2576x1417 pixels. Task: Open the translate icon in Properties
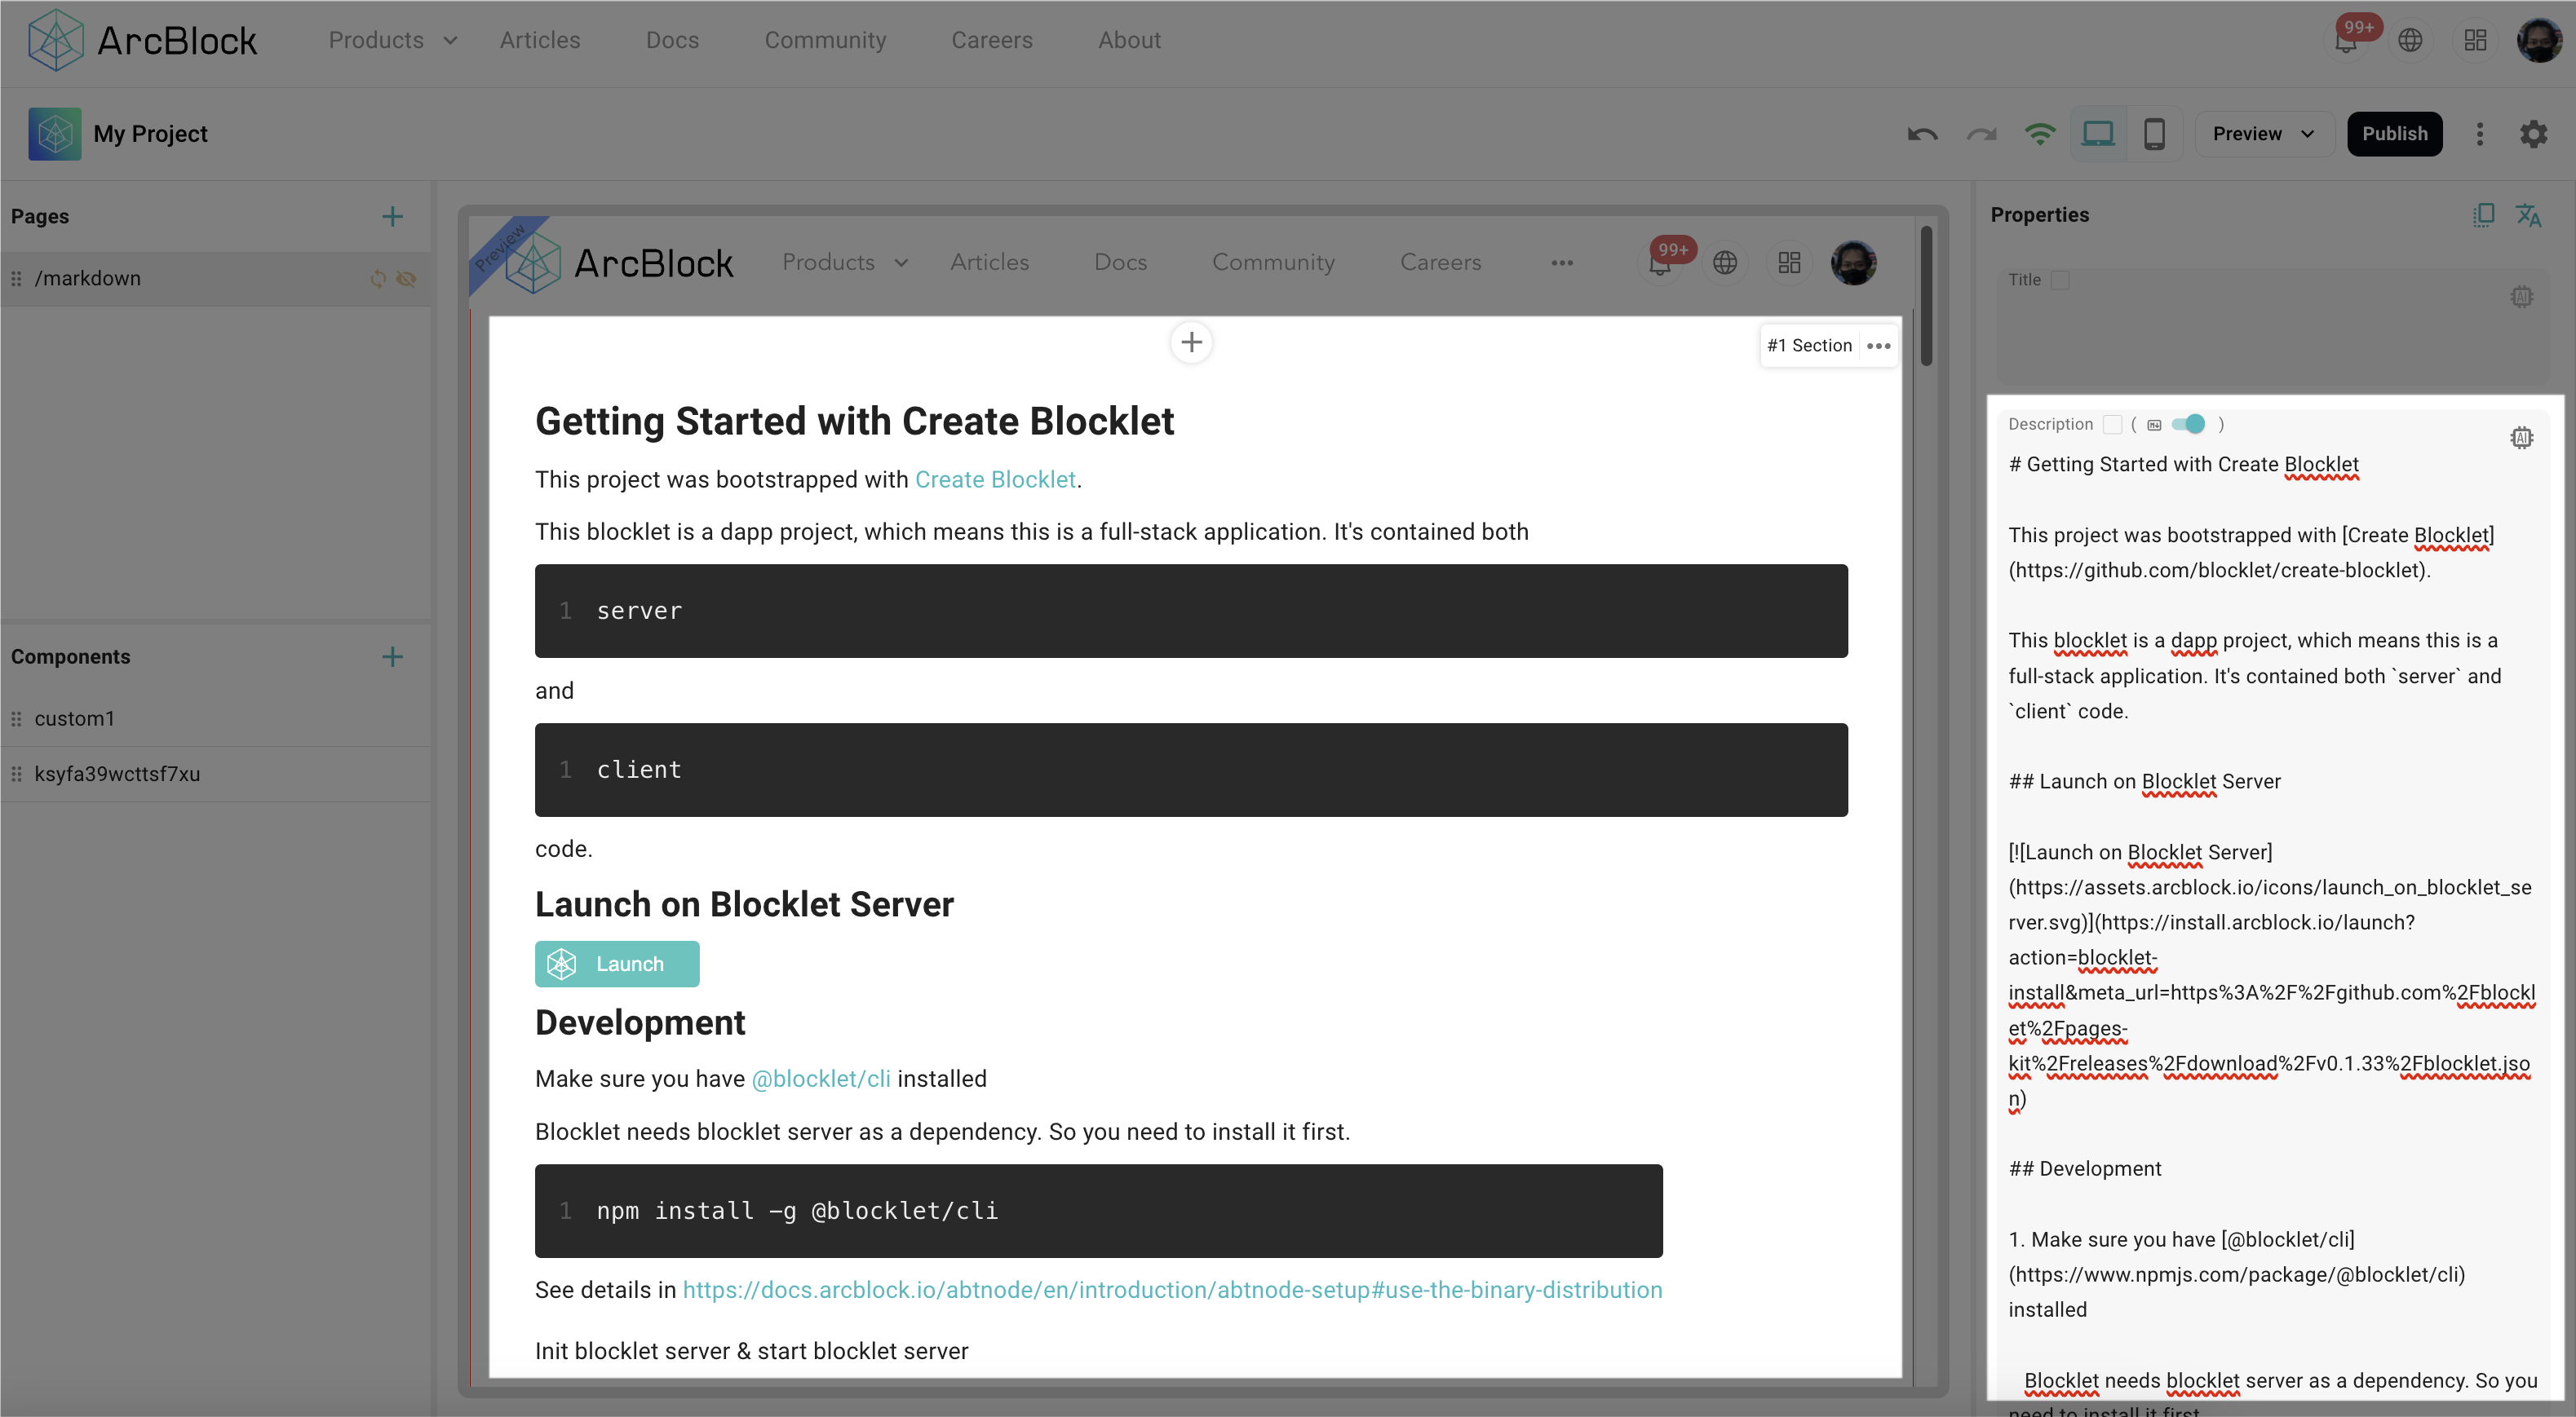[2529, 215]
